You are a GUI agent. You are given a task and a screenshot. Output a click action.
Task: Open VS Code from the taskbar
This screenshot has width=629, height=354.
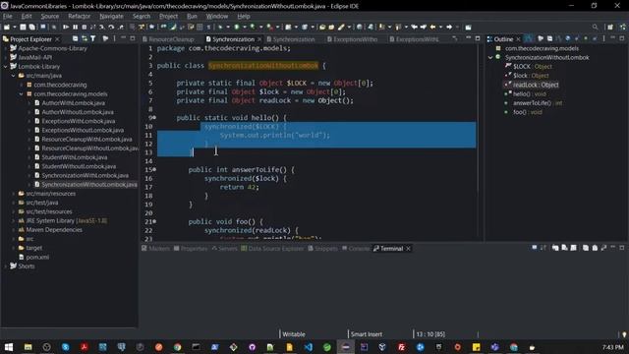[308, 347]
